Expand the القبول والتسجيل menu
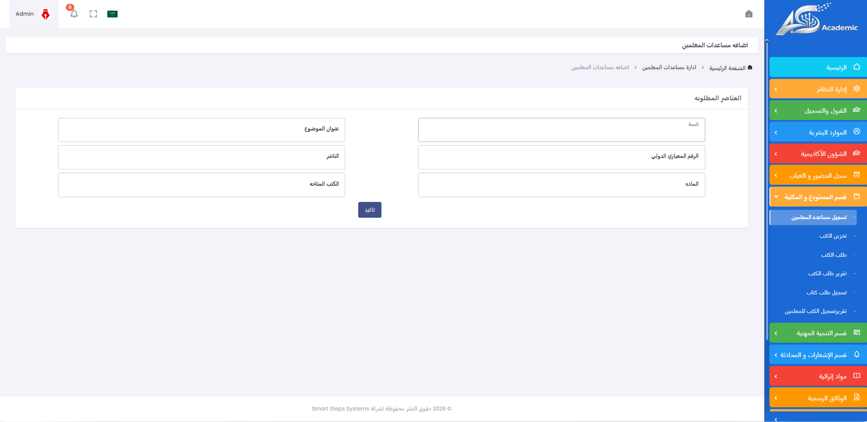Screen dimensions: 867x422 pos(818,111)
